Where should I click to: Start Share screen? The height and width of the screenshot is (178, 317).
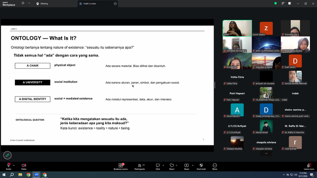(x=186, y=167)
